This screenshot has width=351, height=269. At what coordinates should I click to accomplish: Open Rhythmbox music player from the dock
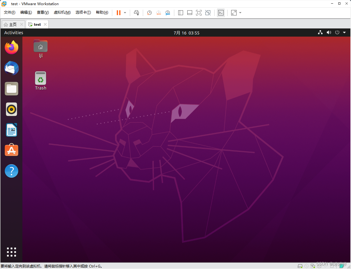pyautogui.click(x=11, y=109)
